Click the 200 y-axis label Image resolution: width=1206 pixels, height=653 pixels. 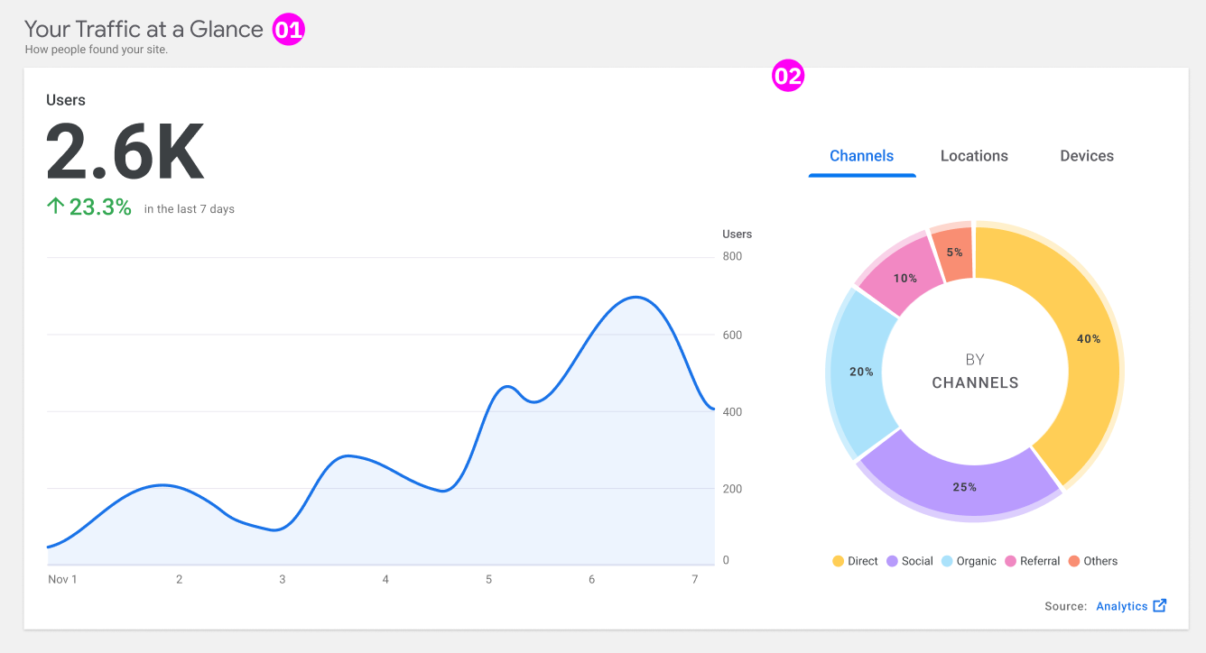point(732,489)
